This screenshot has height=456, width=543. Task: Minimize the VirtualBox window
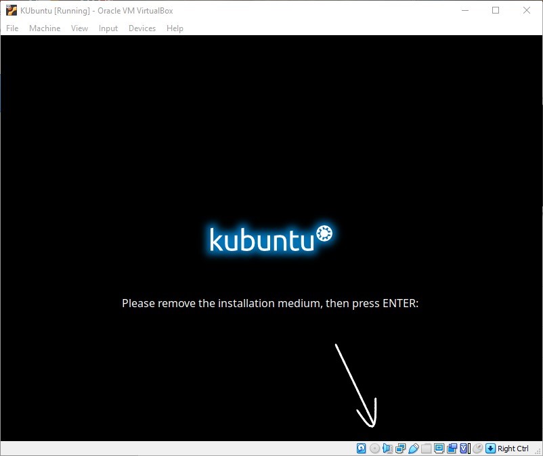(x=465, y=10)
